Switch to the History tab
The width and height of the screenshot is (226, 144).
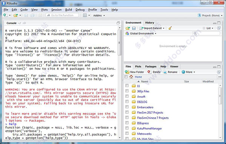click(x=150, y=23)
